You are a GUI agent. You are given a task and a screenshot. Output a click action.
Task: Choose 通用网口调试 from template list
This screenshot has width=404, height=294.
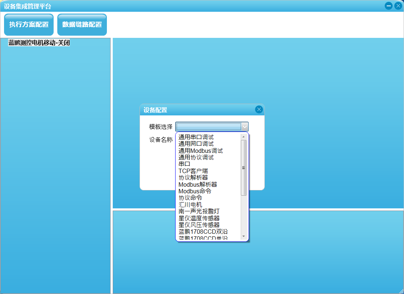click(x=196, y=144)
